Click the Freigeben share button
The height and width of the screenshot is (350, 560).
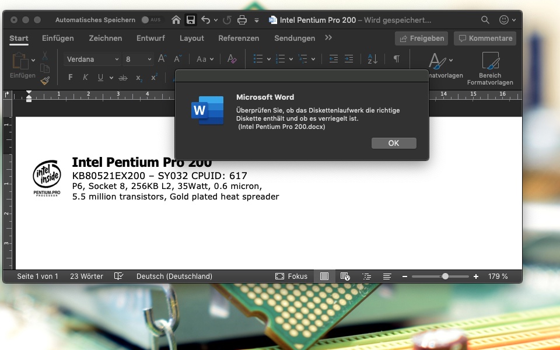point(421,38)
